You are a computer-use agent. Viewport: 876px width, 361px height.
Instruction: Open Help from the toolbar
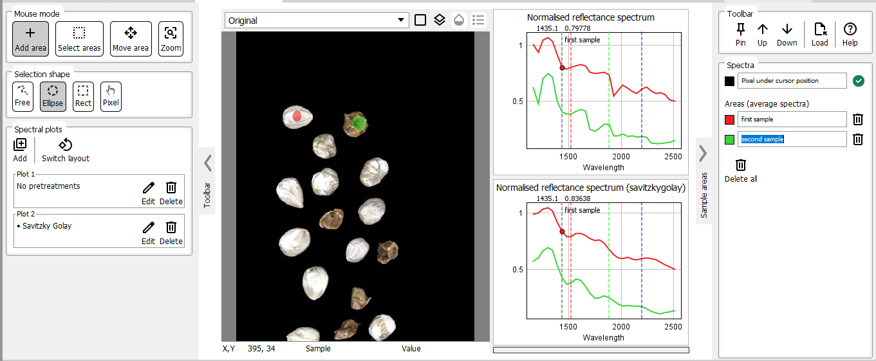(x=850, y=35)
